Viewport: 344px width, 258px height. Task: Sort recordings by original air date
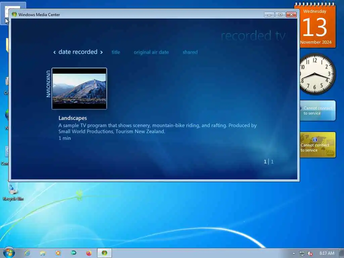(152, 52)
